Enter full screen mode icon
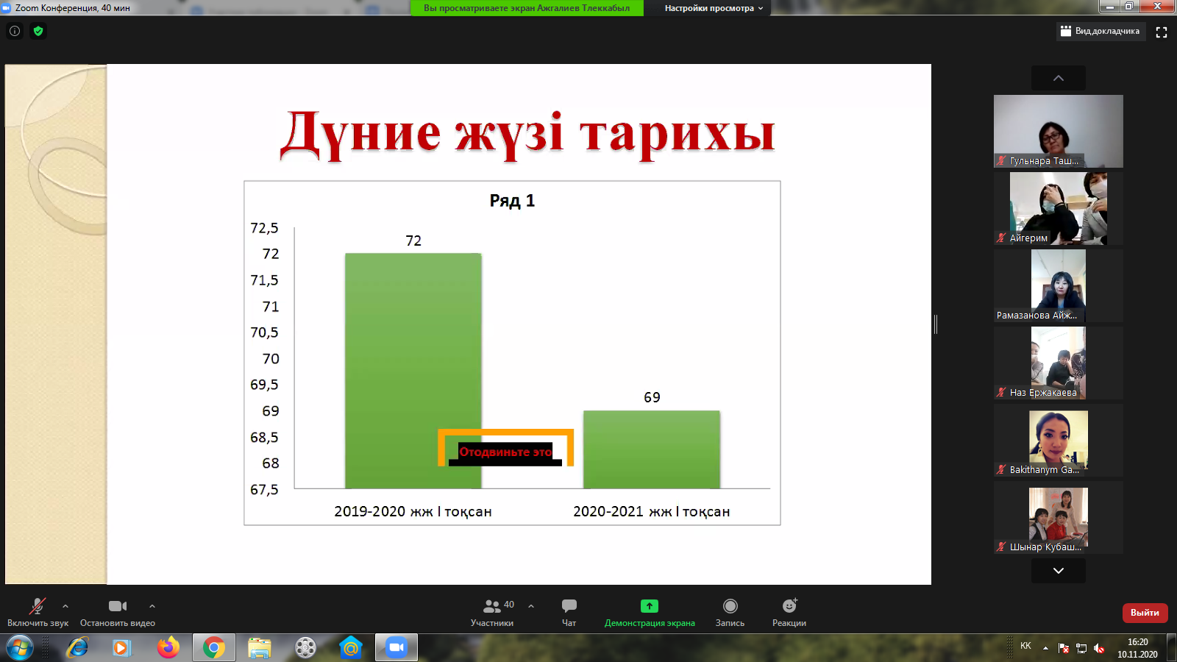Image resolution: width=1177 pixels, height=662 pixels. (1162, 32)
